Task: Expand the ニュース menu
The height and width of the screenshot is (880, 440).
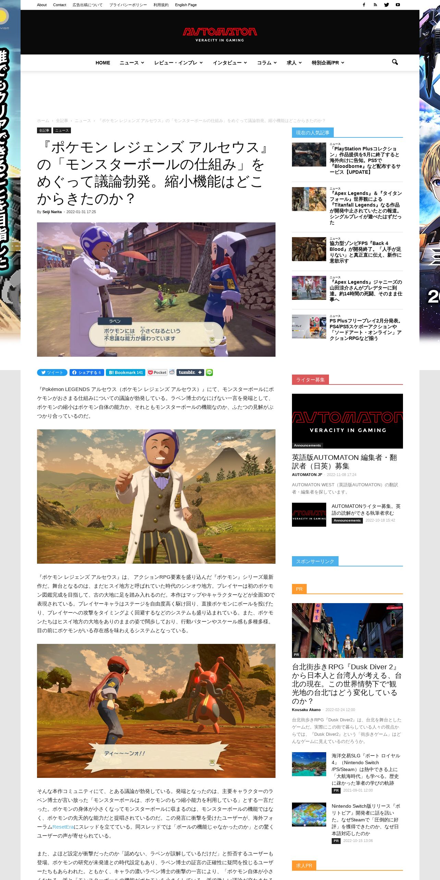Action: tap(132, 63)
